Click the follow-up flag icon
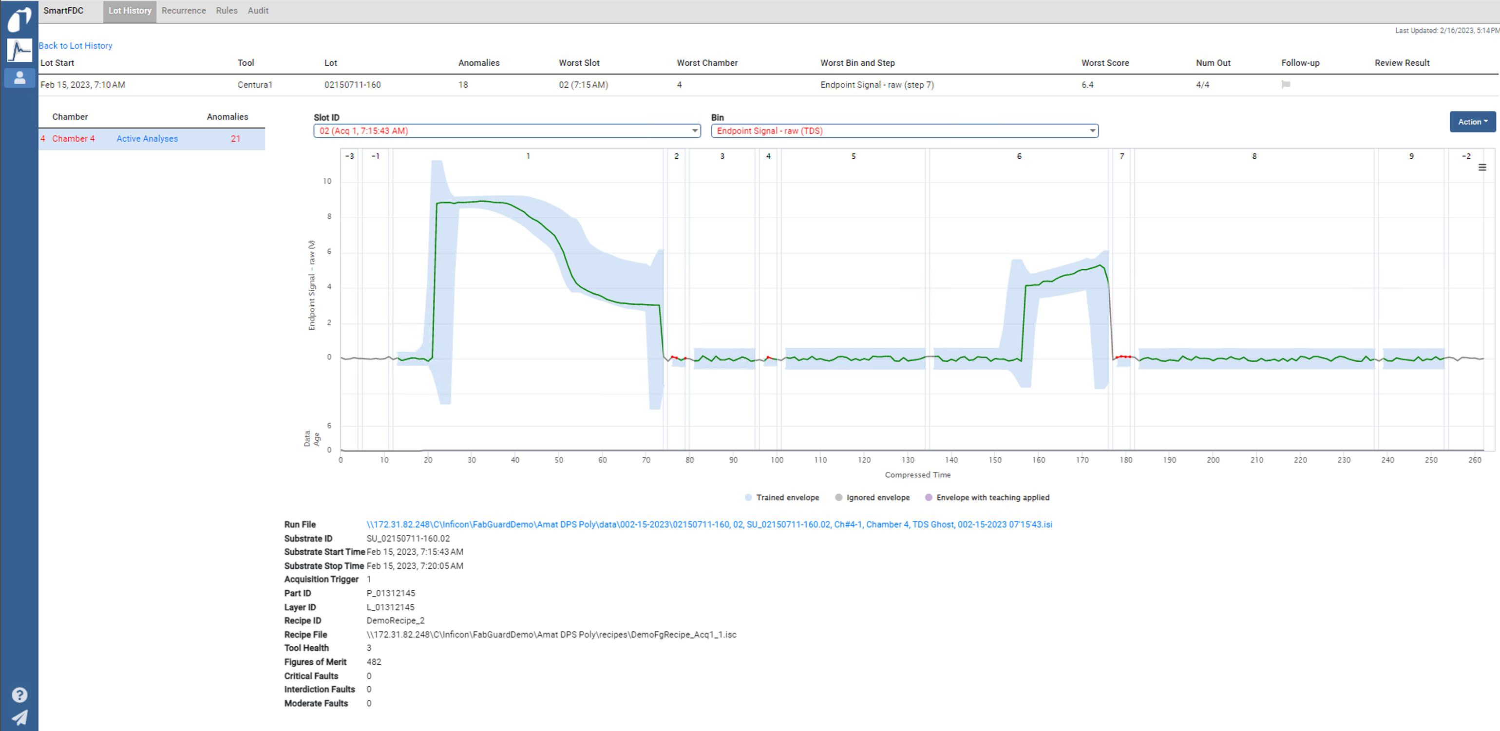1500x731 pixels. (1286, 85)
